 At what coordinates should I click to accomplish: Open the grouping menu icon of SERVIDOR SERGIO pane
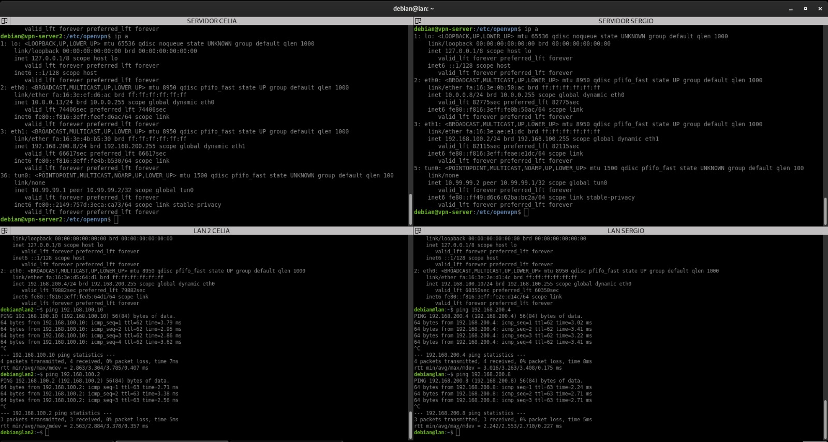418,21
